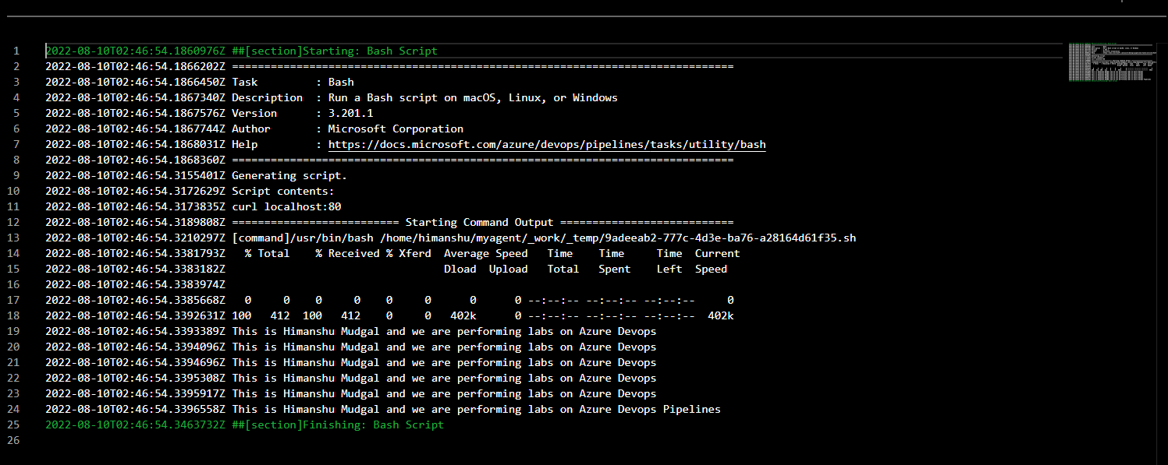
Task: Click the 'Author : Microsoft Corporation' line
Action: click(x=254, y=129)
